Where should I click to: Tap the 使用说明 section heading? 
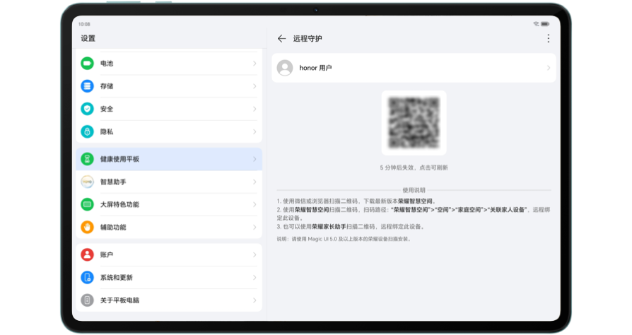(x=414, y=190)
